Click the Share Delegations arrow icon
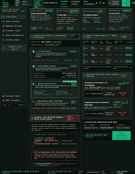The width and height of the screenshot is (135, 174). pyautogui.click(x=3, y=35)
